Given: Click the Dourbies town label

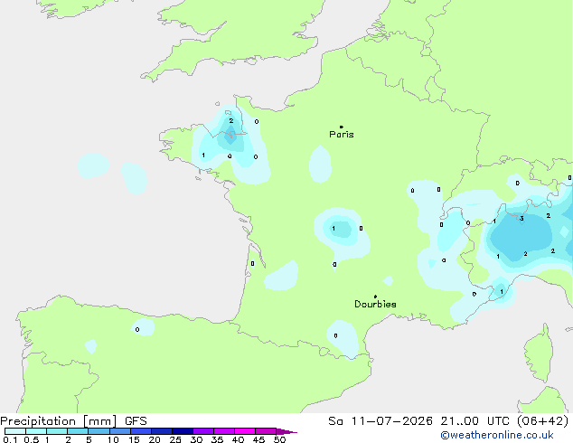Looking at the screenshot, I should pos(375,304).
